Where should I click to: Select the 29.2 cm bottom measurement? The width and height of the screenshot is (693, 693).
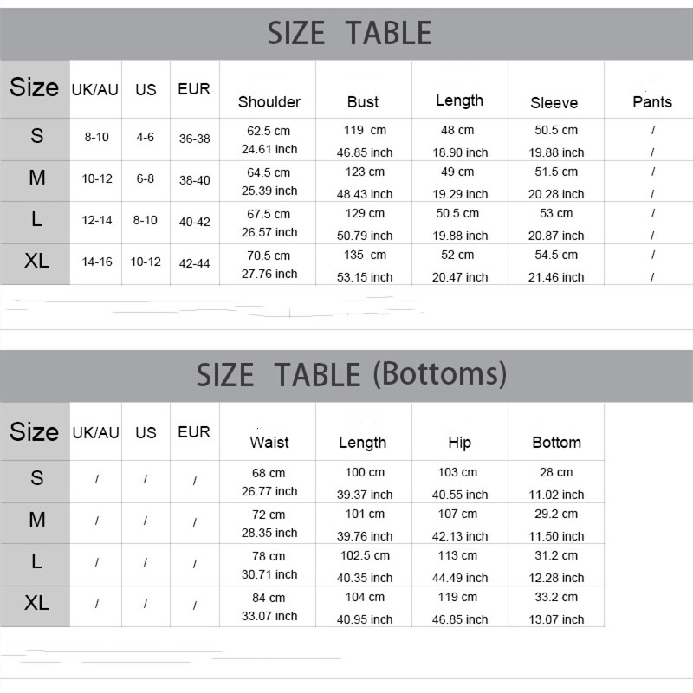[x=556, y=514]
